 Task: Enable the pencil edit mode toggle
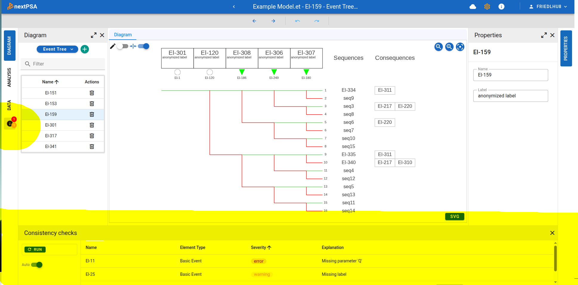pos(122,46)
